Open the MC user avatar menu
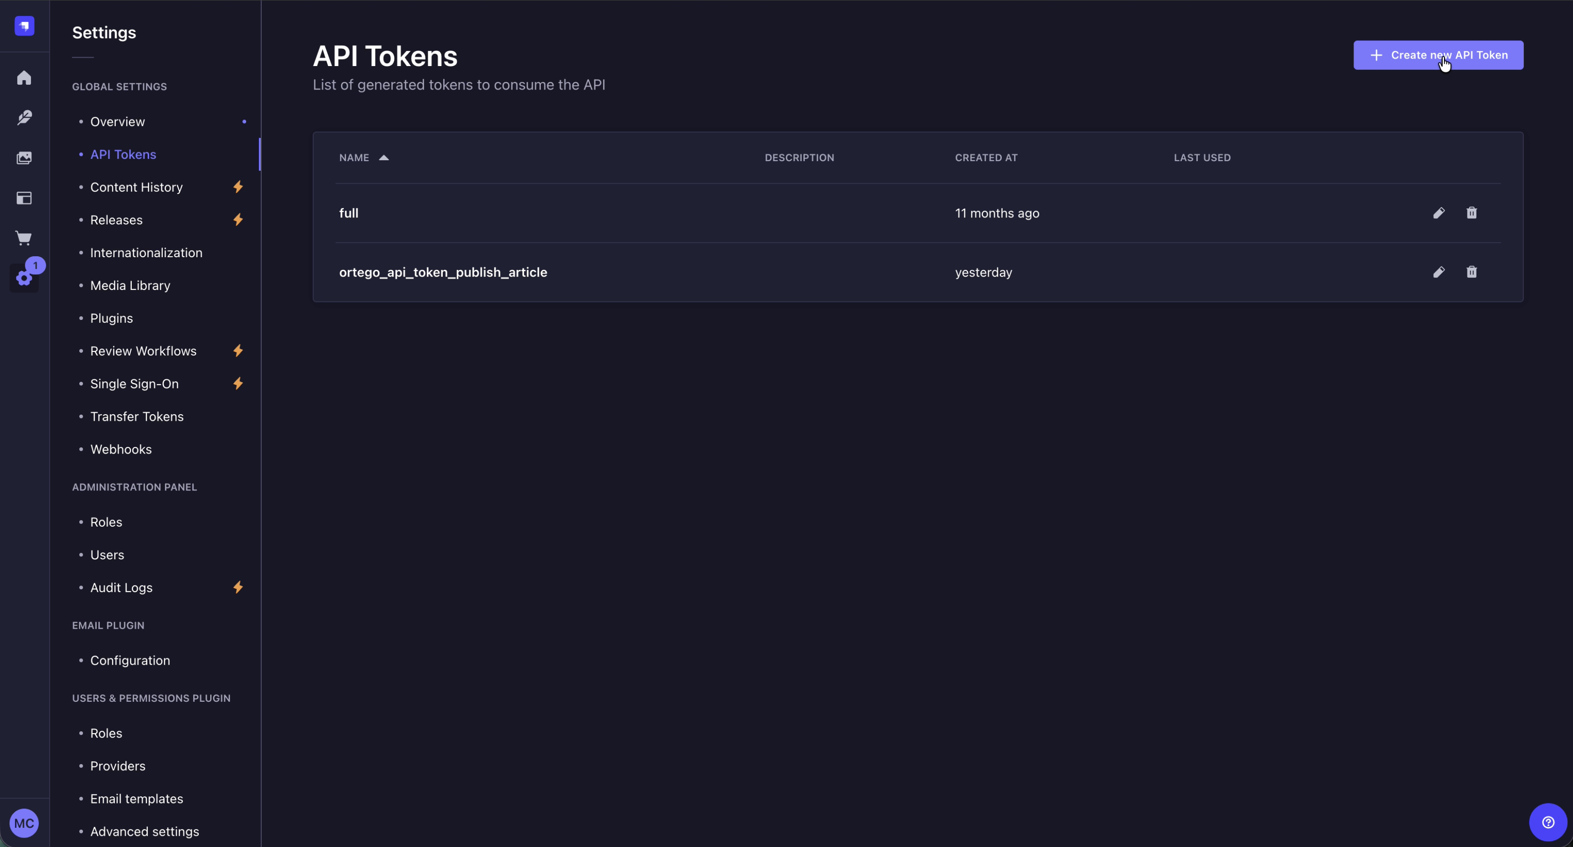Viewport: 1573px width, 847px height. coord(24,823)
